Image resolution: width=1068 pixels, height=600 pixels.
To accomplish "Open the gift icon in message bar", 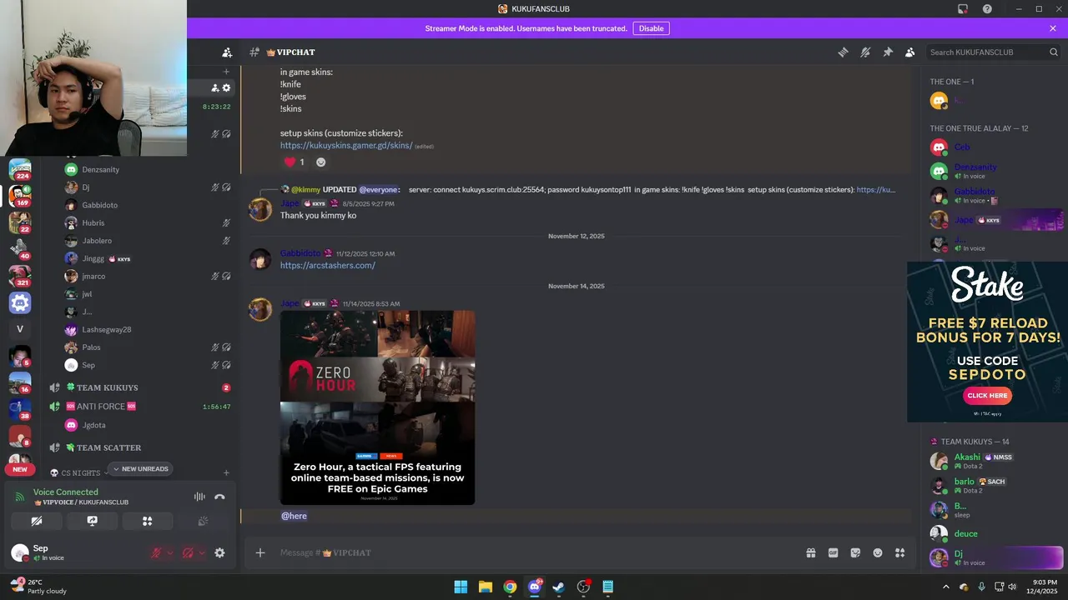I will (x=810, y=552).
